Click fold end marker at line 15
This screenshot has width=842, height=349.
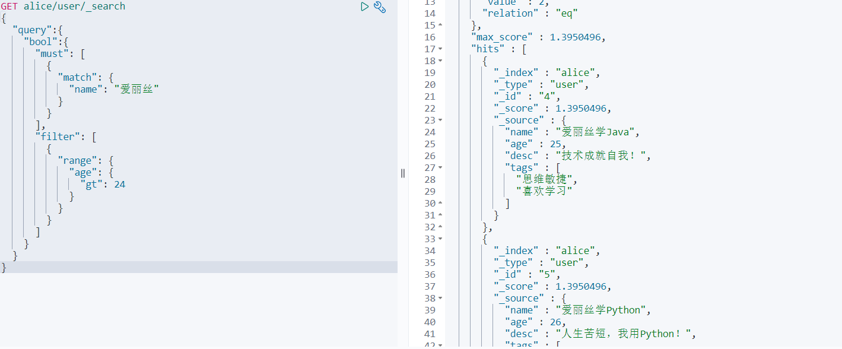coord(440,26)
